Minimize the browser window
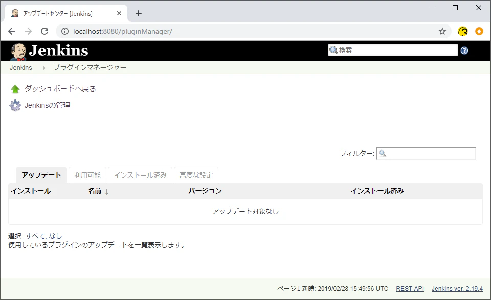Image resolution: width=491 pixels, height=300 pixels. (x=432, y=8)
